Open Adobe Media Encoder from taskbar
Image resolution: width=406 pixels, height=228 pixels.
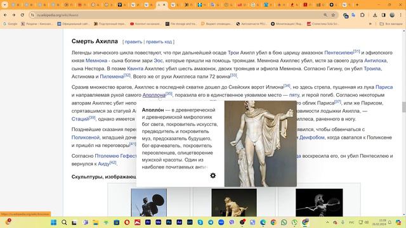[158, 222]
